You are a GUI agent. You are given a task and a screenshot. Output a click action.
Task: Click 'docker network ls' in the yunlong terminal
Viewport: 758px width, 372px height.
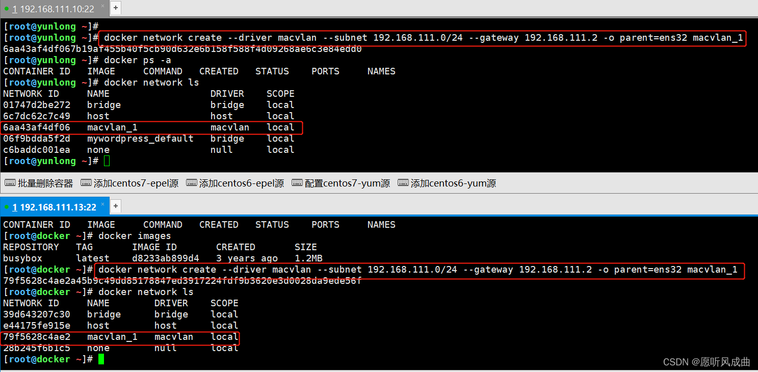point(151,83)
